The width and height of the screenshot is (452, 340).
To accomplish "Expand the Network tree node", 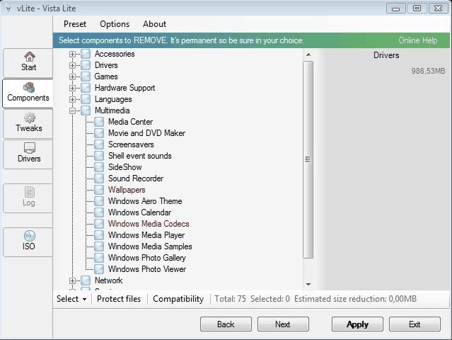I will point(72,280).
